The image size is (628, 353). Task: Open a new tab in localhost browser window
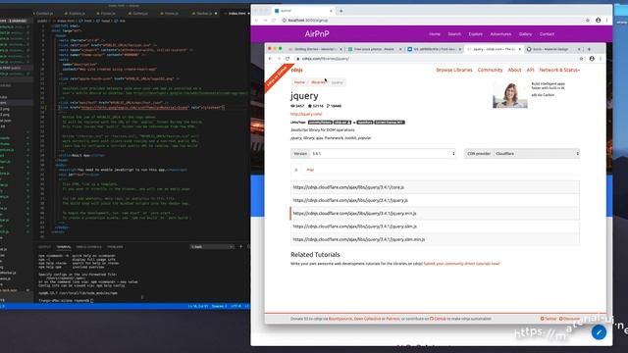(341, 11)
